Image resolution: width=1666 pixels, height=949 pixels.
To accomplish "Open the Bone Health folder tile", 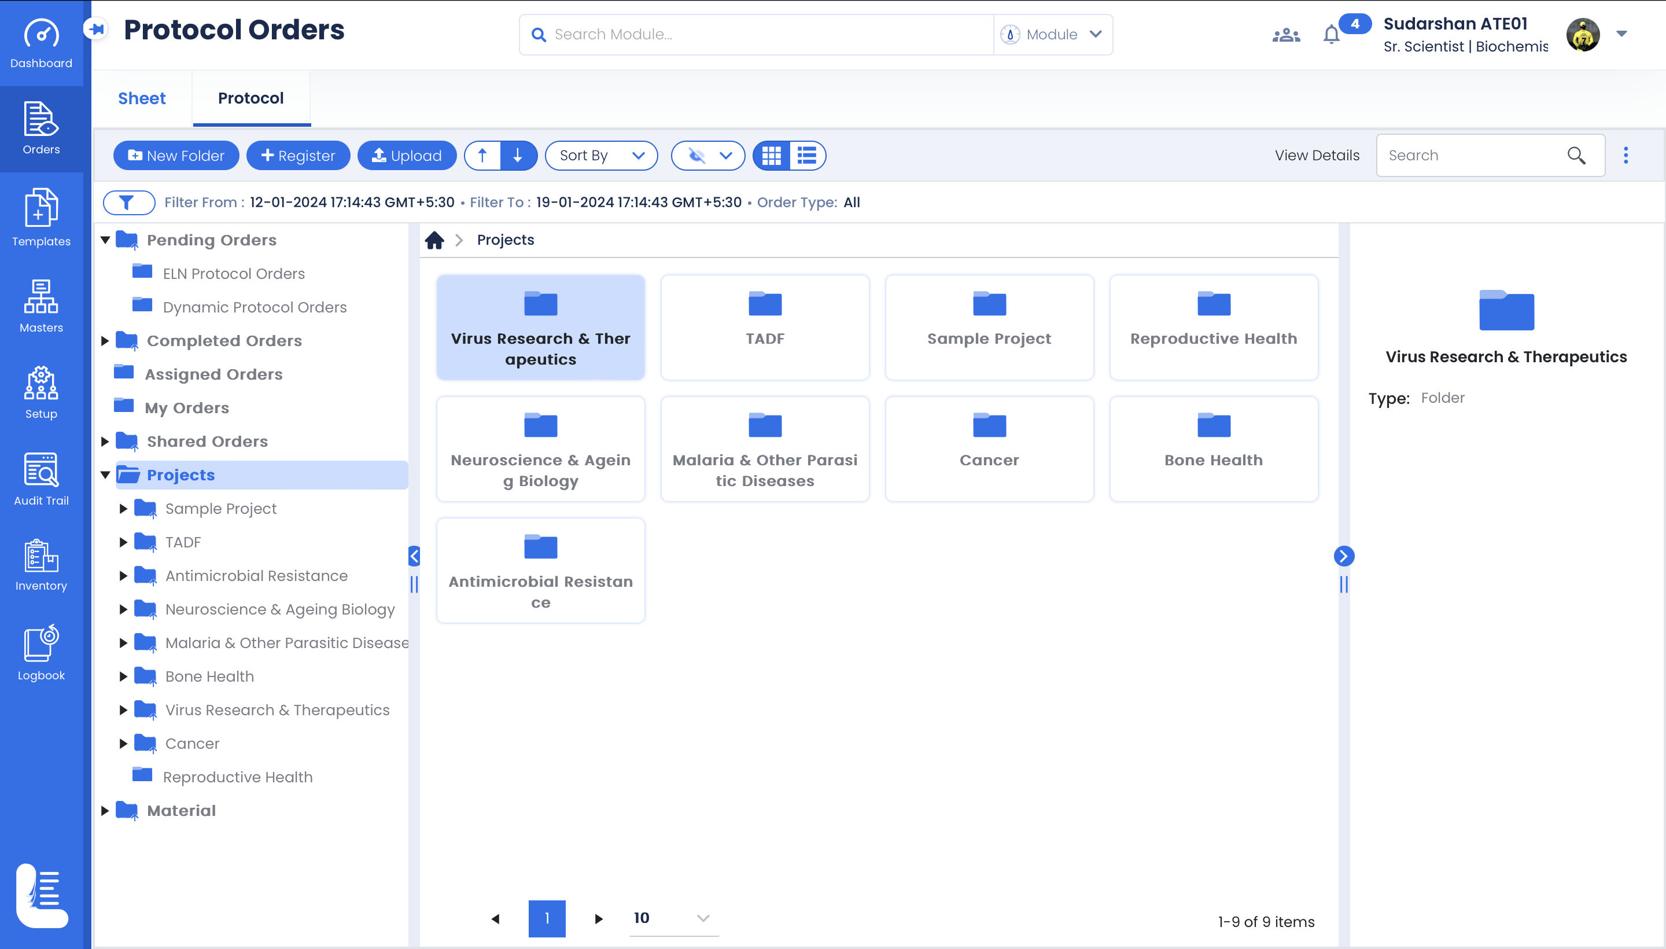I will click(x=1213, y=448).
